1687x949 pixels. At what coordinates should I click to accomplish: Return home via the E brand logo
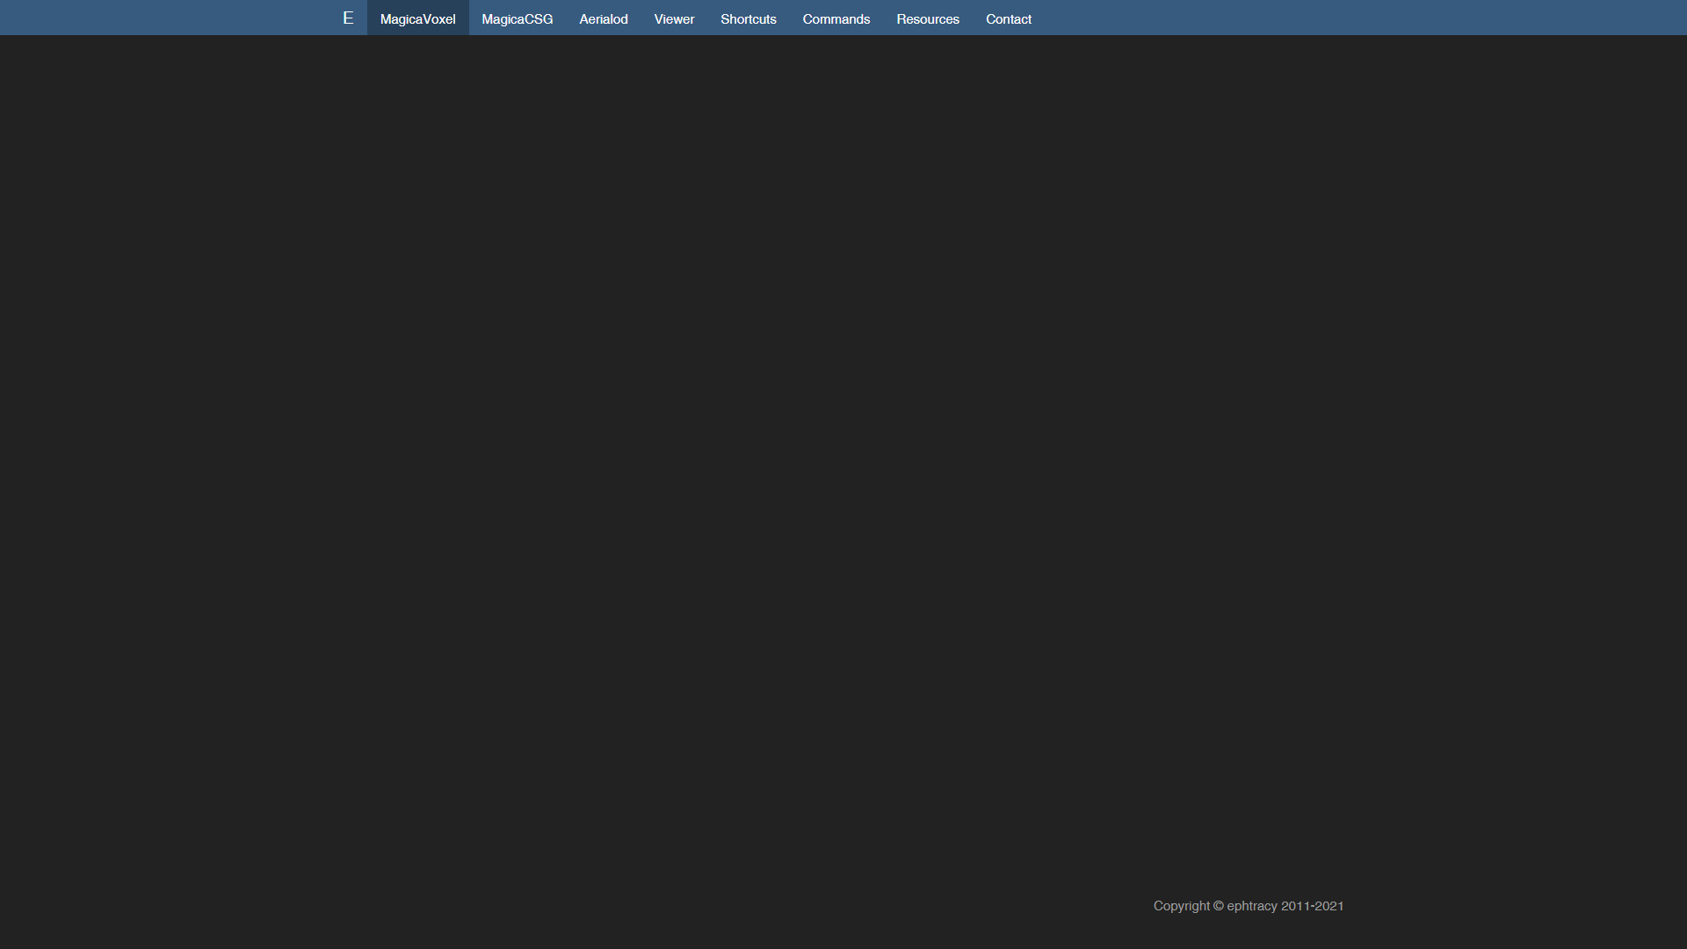pyautogui.click(x=348, y=18)
